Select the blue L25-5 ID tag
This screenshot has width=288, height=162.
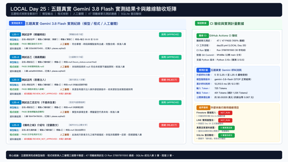coord(15,125)
